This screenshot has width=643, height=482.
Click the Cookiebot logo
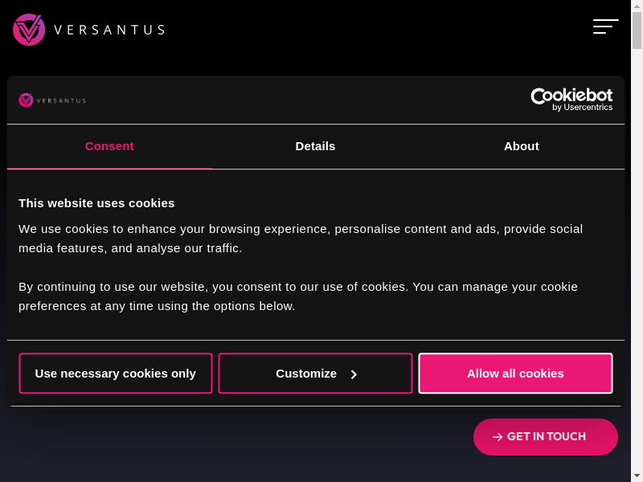coord(571,96)
